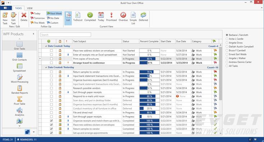Open the Word Processing module

19,79
